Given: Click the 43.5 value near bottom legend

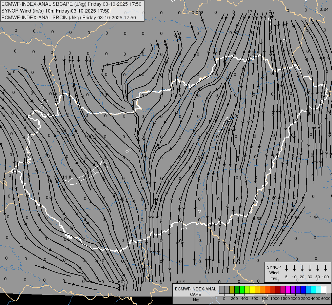Looking at the screenshot, I should (x=180, y=282).
